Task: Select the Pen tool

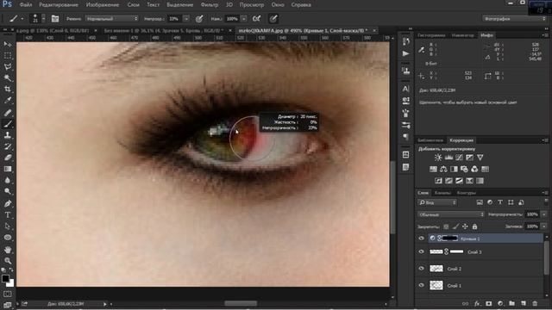Action: 8,203
